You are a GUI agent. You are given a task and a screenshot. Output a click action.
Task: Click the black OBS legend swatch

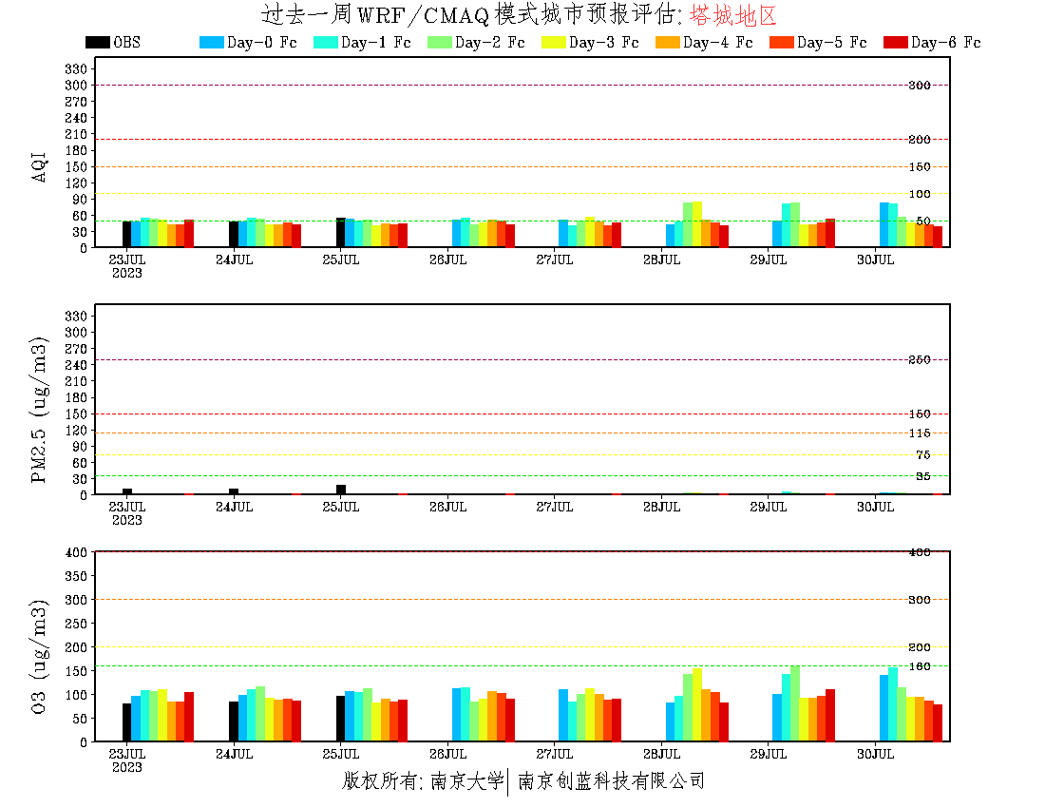click(97, 43)
